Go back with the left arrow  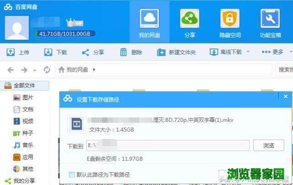[x=11, y=70]
